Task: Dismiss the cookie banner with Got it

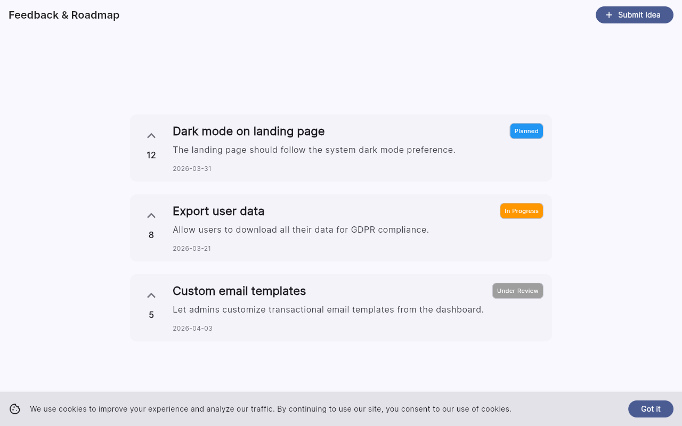Action: coord(651,408)
